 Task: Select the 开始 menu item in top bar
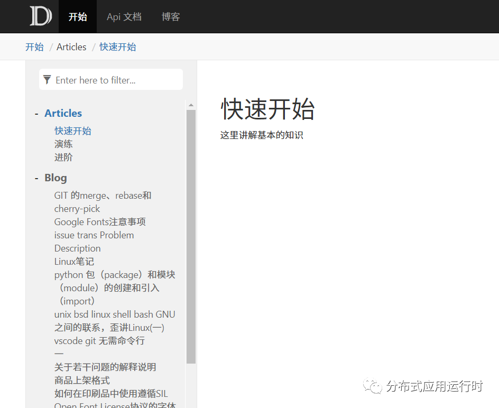pos(77,16)
